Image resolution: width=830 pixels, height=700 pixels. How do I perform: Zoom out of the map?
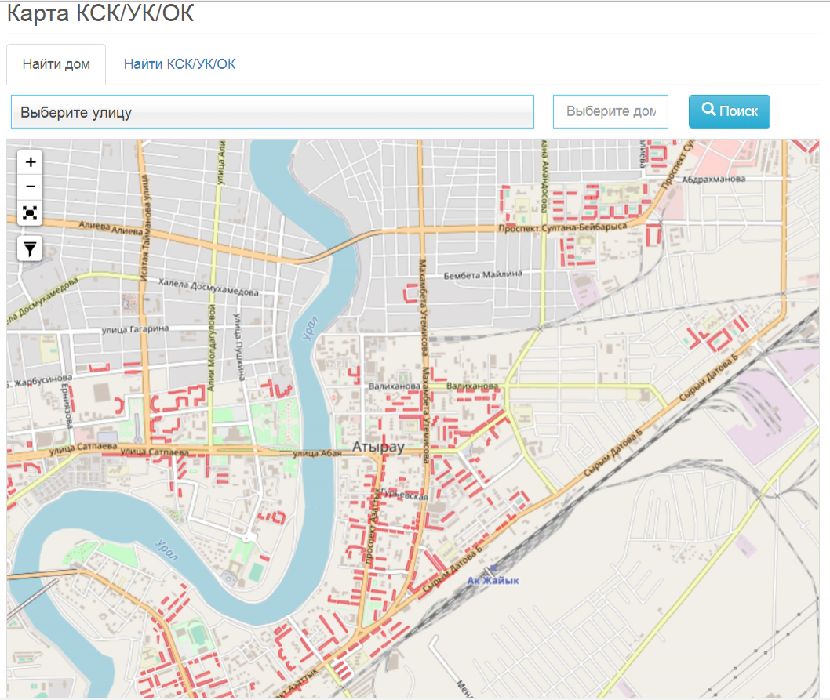pos(31,187)
